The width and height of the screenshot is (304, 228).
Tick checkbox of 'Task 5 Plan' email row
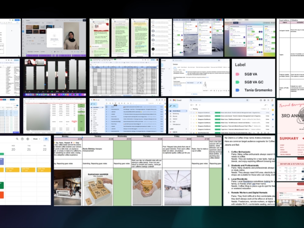[191, 126]
